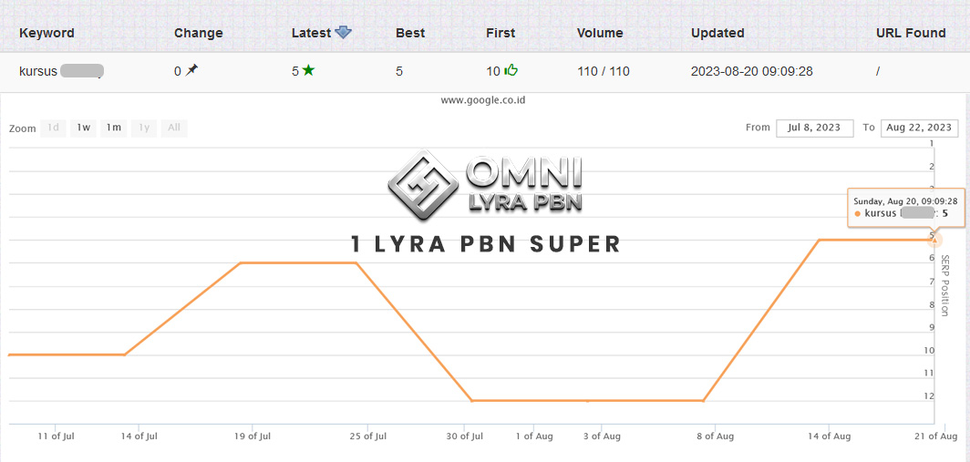Viewport: 970px width, 462px height.
Task: Sort by Change column header
Action: coord(199,34)
